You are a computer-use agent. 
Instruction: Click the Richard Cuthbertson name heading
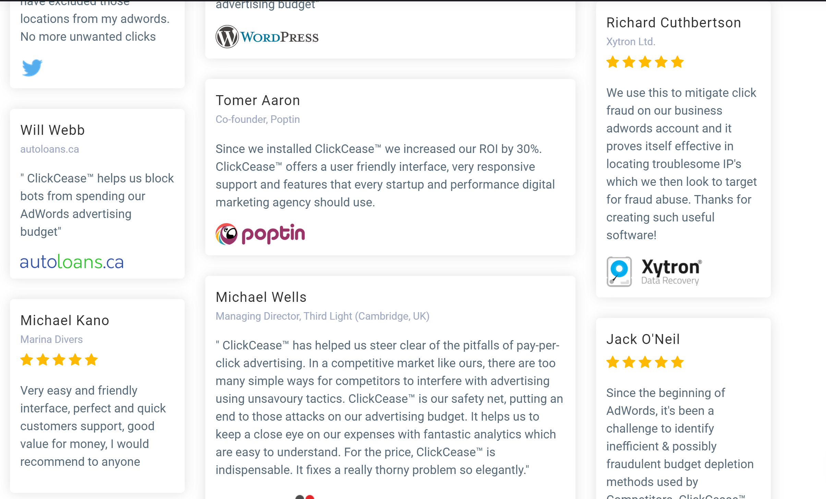pos(673,23)
